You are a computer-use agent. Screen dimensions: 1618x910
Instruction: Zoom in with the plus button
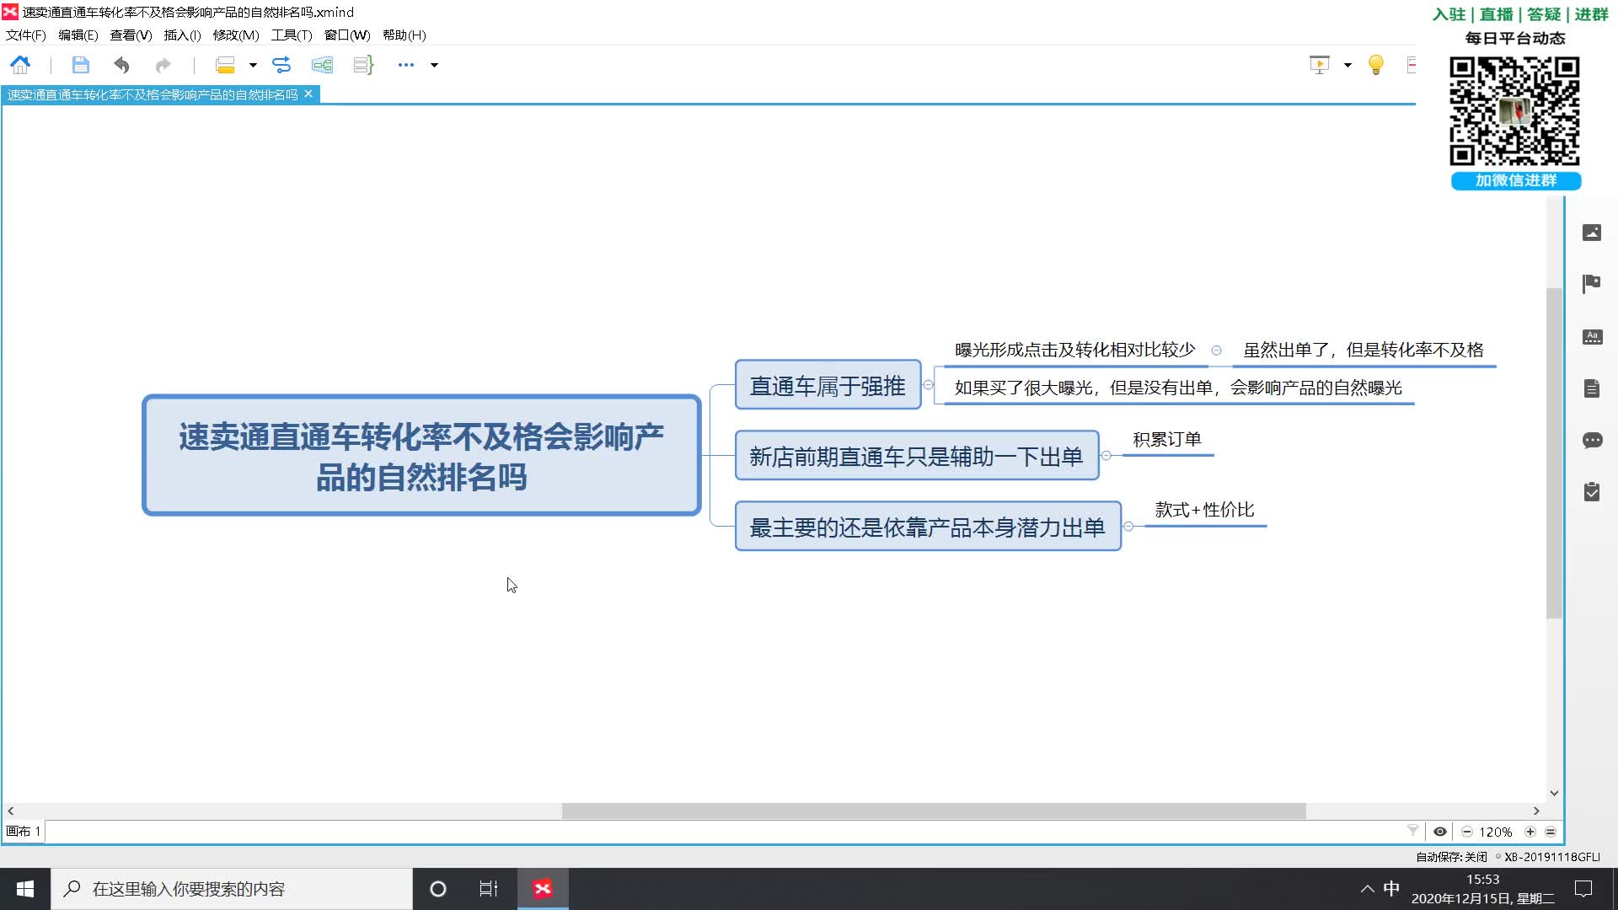click(x=1530, y=832)
